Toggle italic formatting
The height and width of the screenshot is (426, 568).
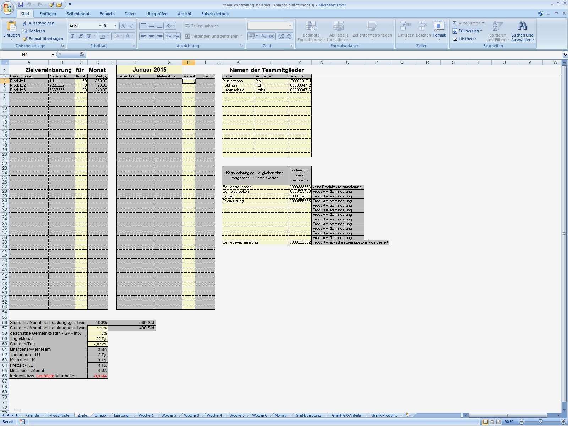(x=81, y=36)
